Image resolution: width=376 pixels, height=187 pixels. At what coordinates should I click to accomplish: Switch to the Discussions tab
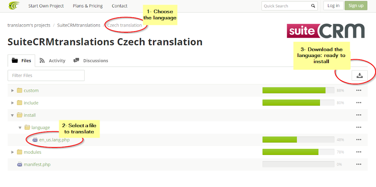pyautogui.click(x=91, y=61)
